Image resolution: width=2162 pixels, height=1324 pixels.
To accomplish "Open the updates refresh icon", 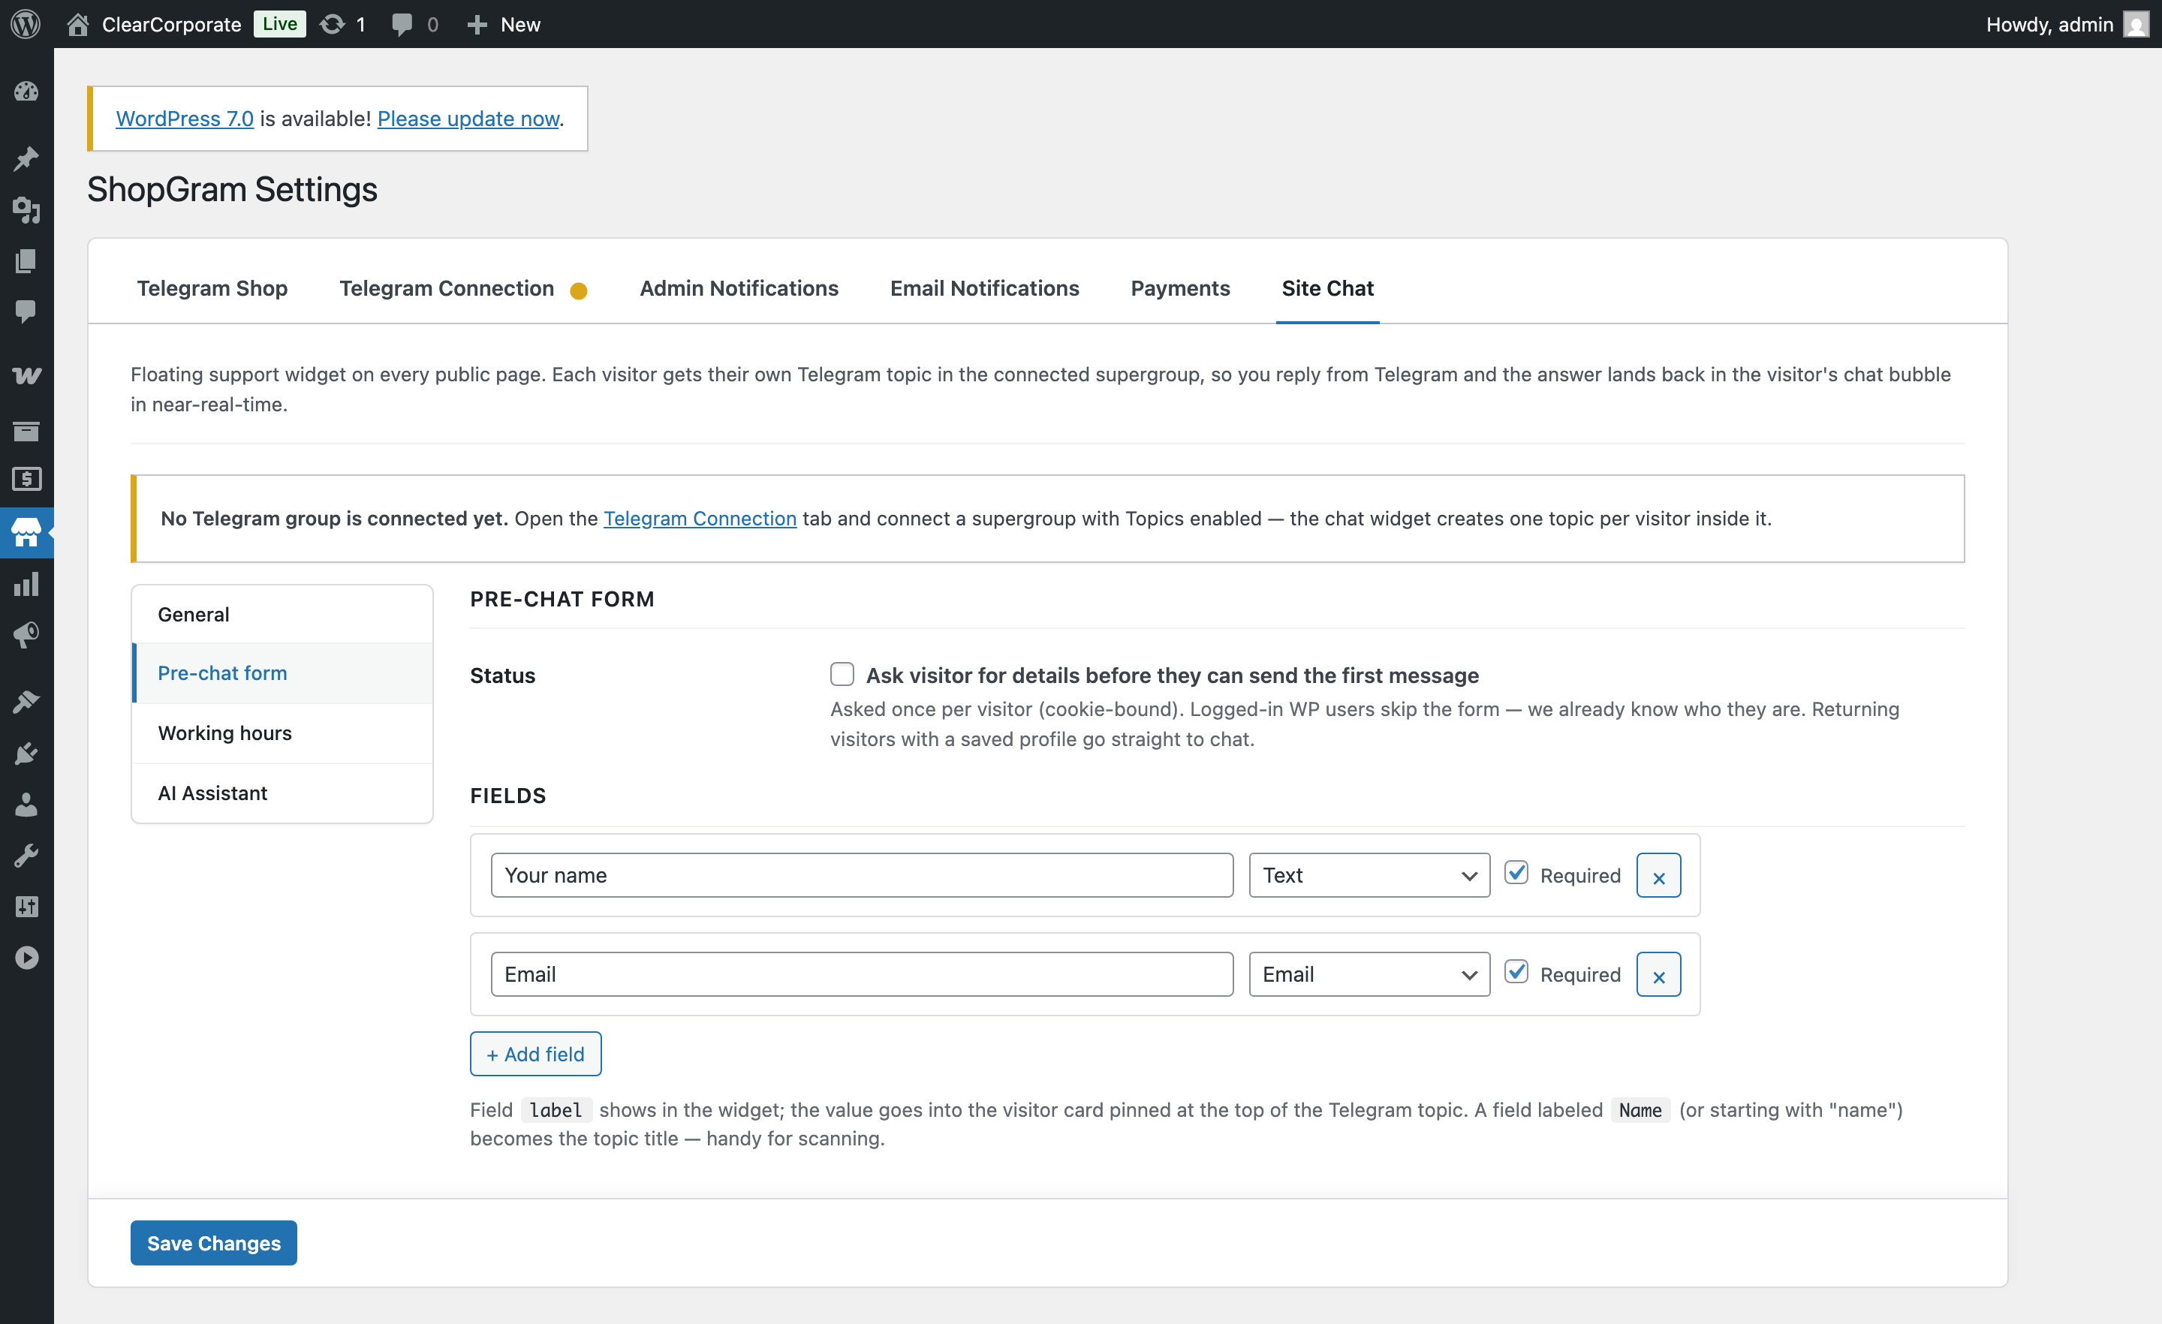I will tap(333, 24).
